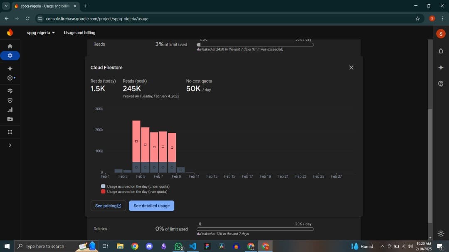
Task: Open project settings gear in sidebar
Action: 10,56
